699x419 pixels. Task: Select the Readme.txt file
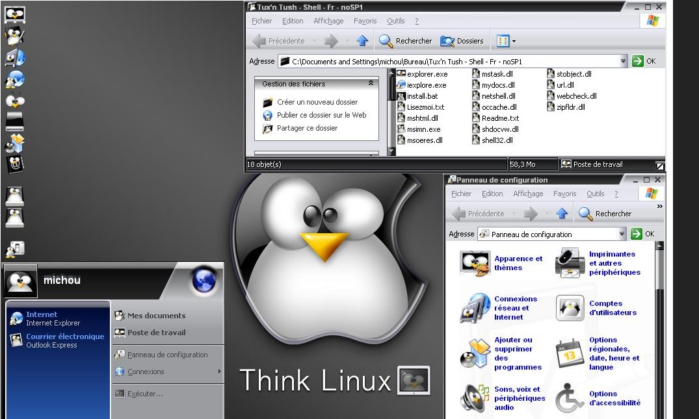(x=495, y=118)
